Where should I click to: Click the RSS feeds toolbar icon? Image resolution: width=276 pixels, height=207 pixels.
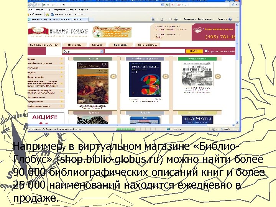click(x=162, y=19)
